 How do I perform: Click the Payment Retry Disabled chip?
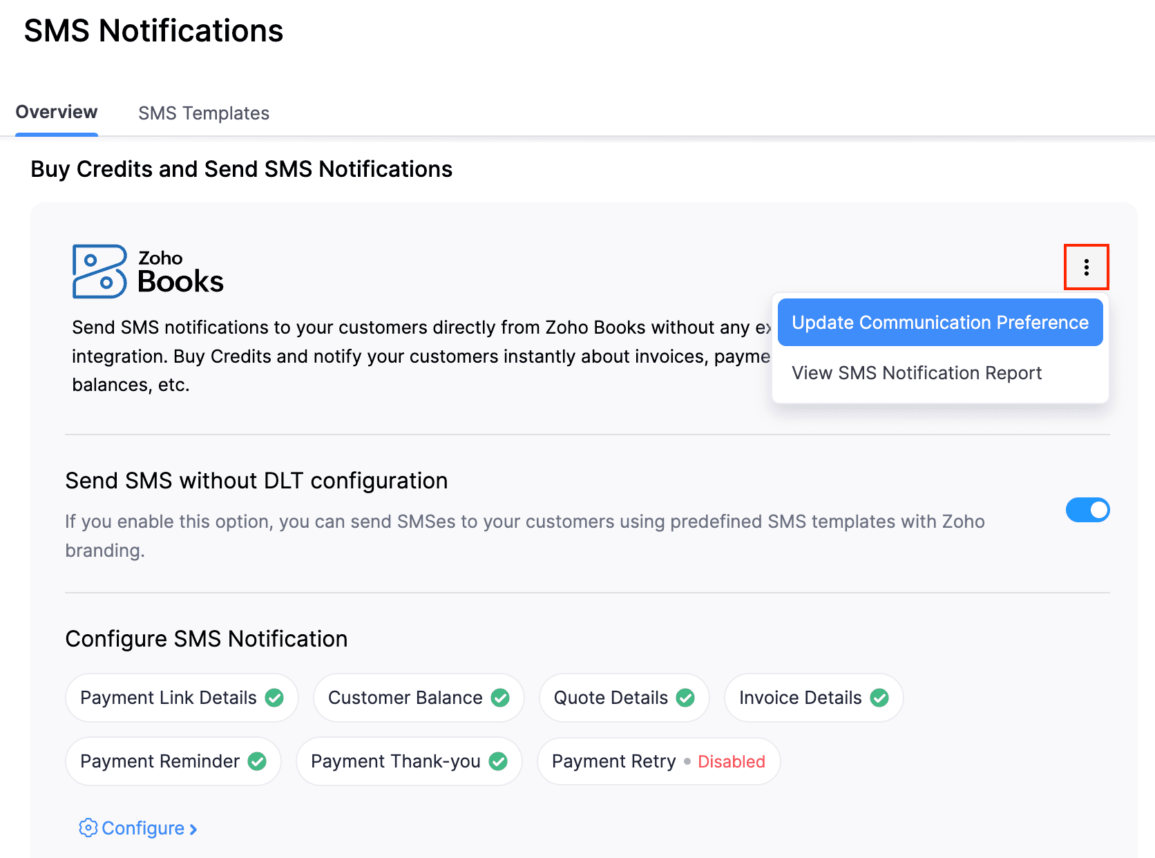pos(614,761)
